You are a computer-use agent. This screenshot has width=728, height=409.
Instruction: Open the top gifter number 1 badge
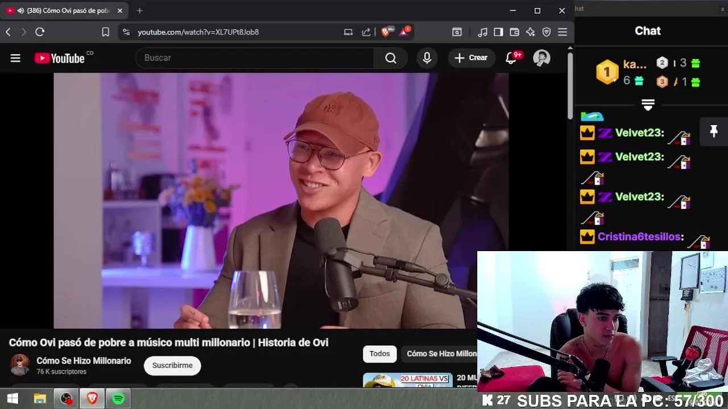(x=607, y=72)
